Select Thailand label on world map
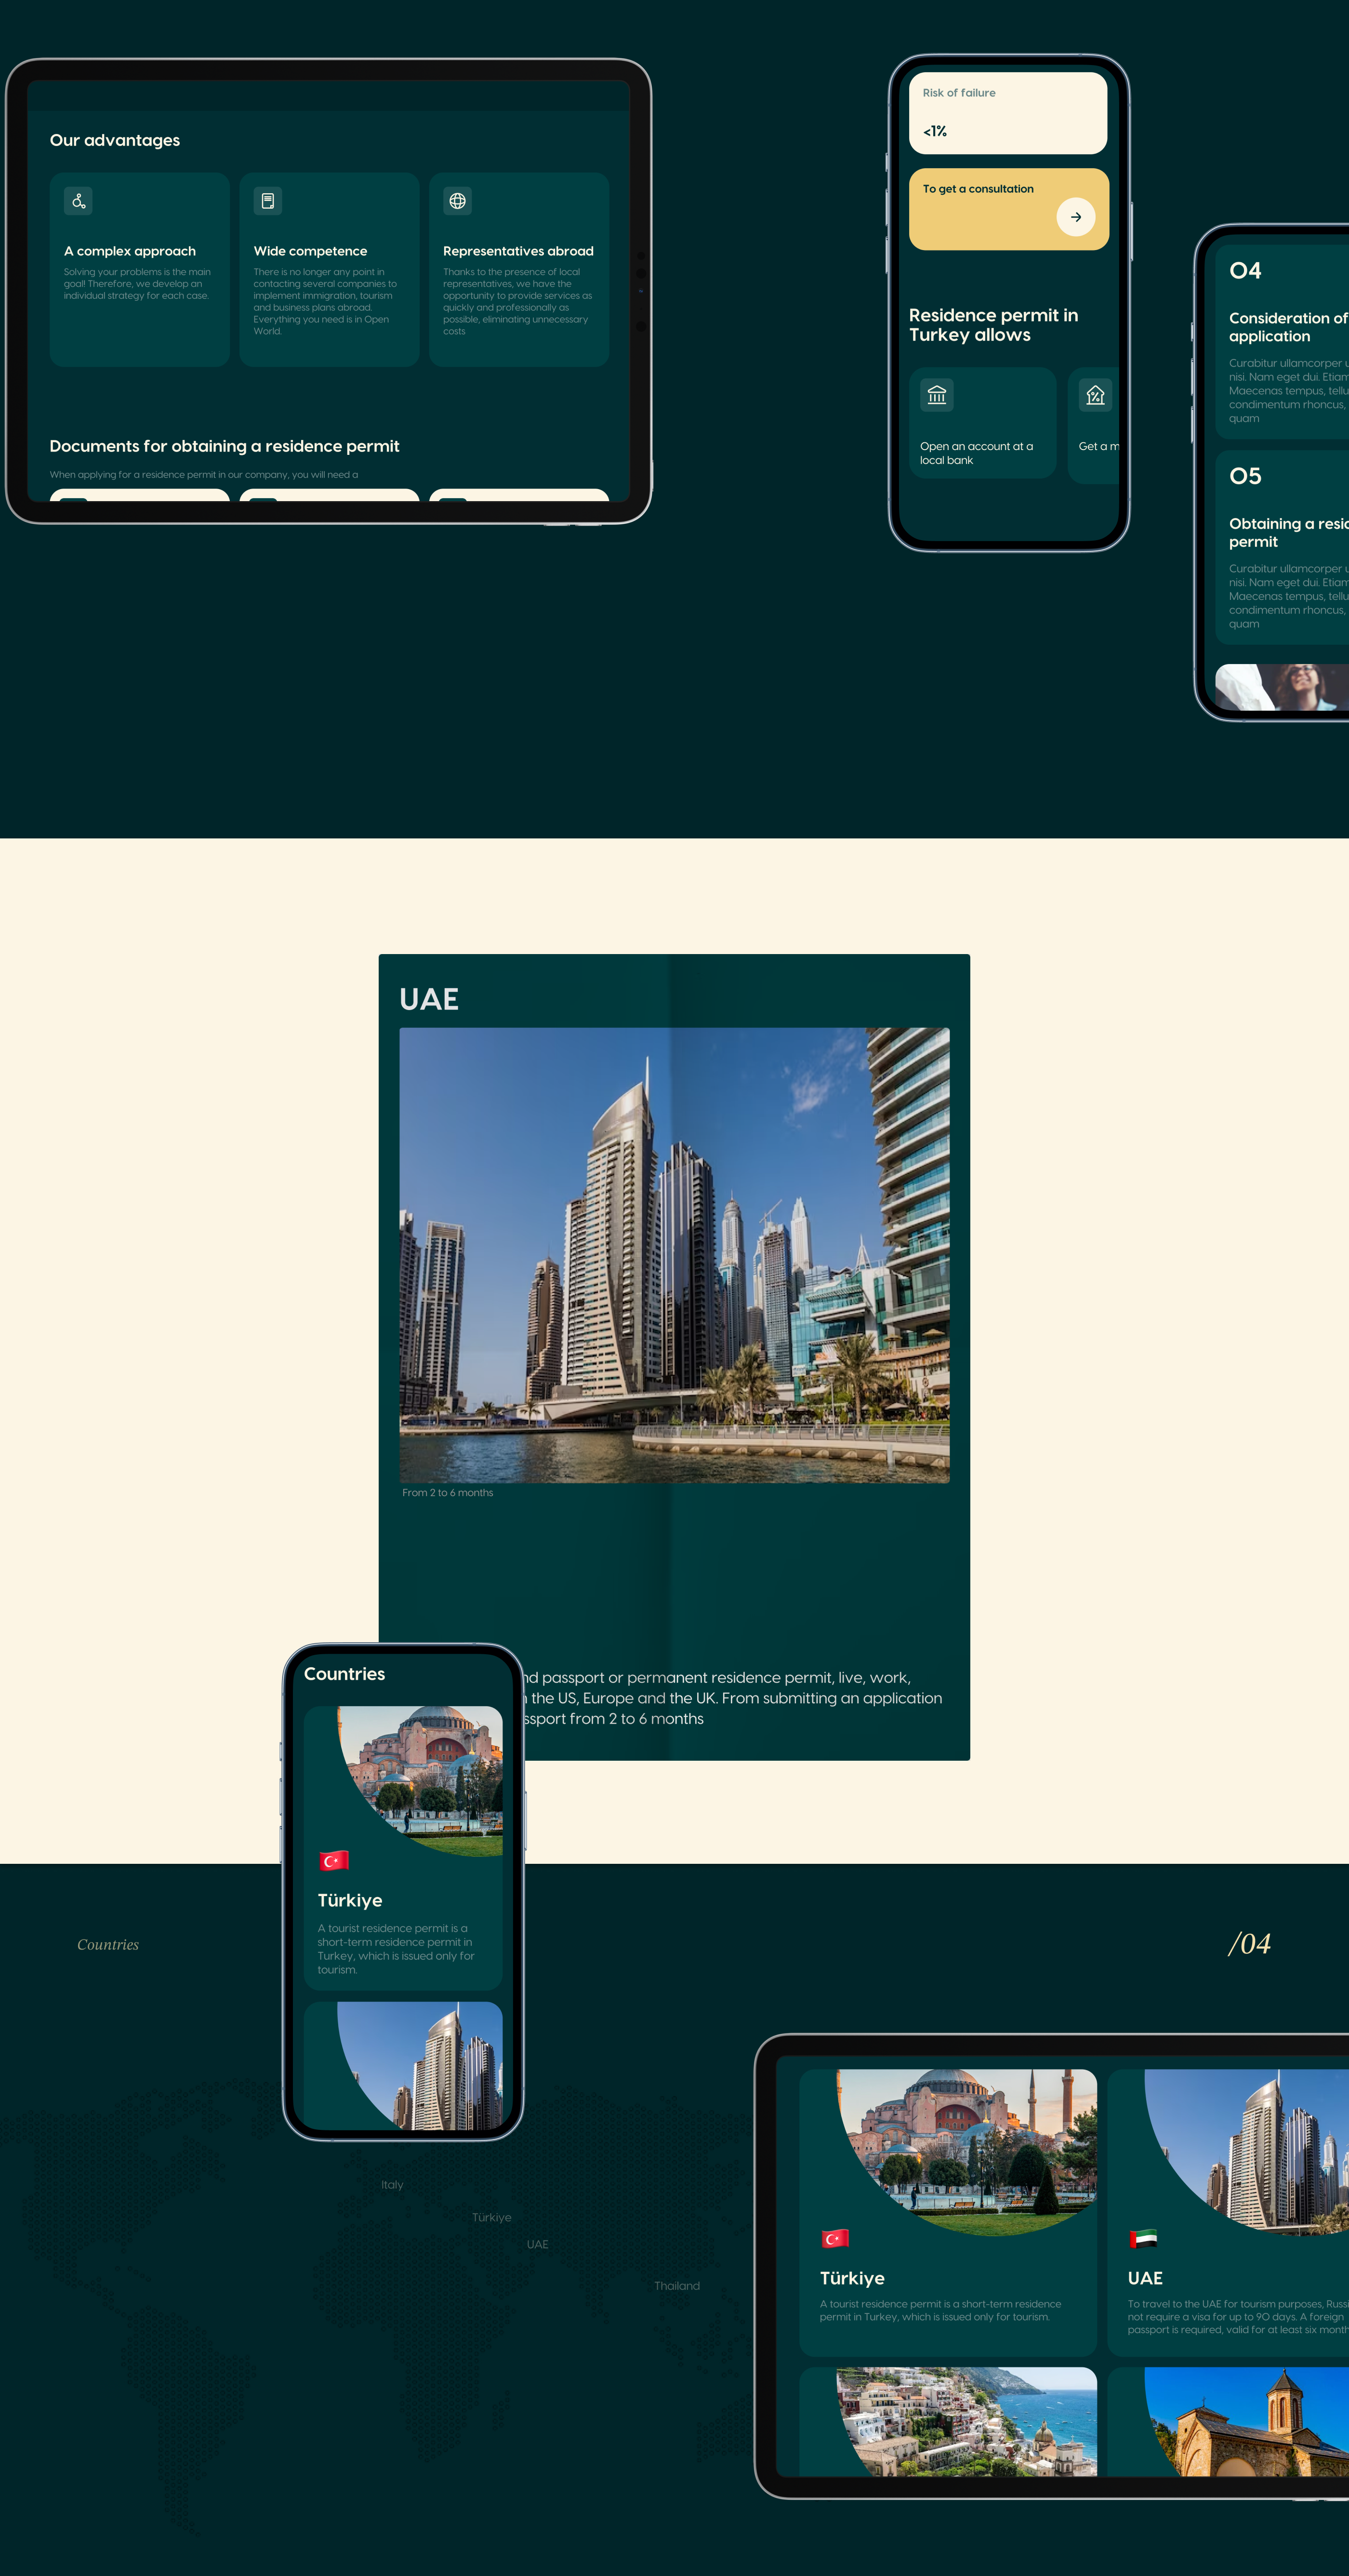 (677, 2286)
